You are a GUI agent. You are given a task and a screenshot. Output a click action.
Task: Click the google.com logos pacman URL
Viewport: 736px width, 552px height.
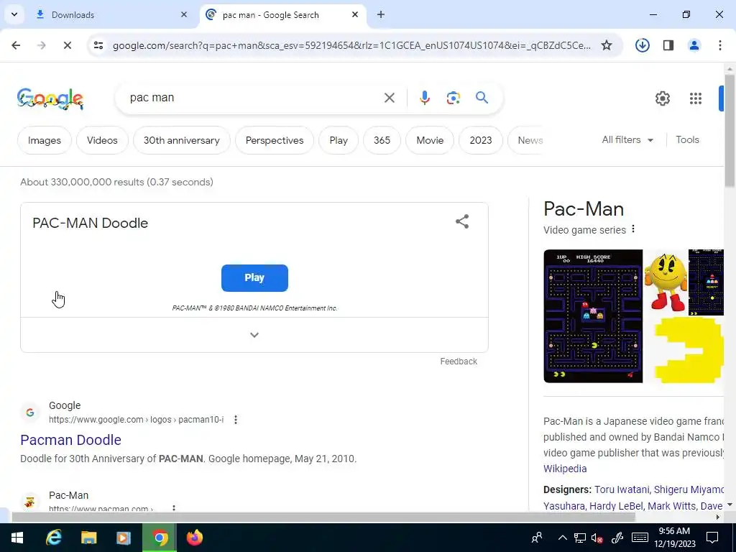point(136,420)
